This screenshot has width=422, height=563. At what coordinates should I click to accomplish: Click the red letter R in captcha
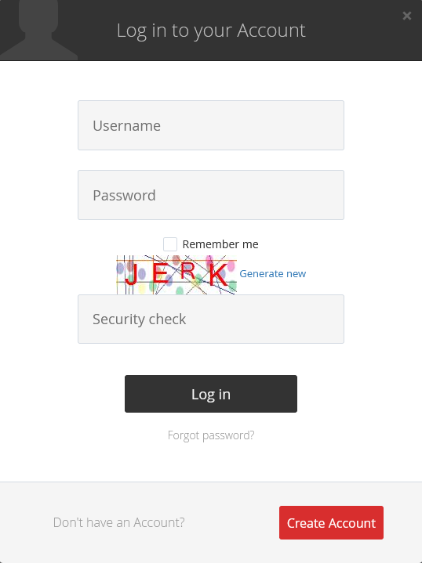187,271
